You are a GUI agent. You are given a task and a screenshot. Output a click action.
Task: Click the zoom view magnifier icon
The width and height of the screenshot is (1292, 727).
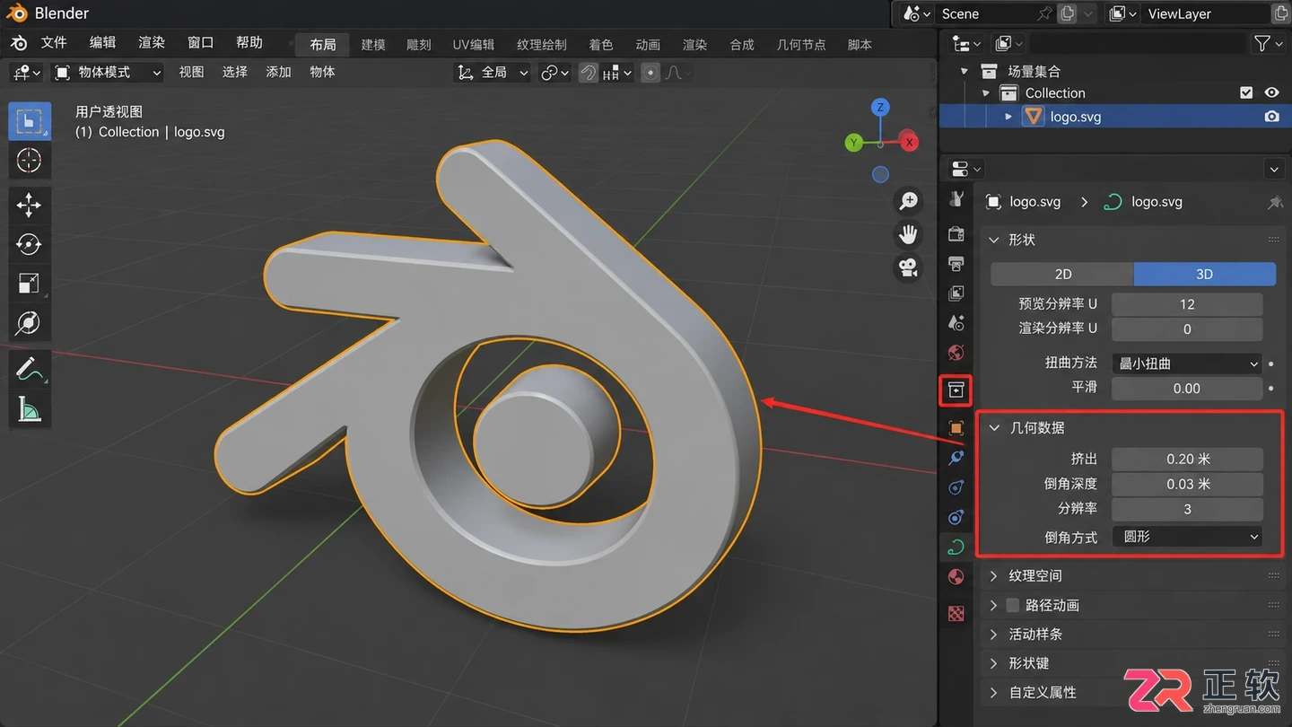909,201
